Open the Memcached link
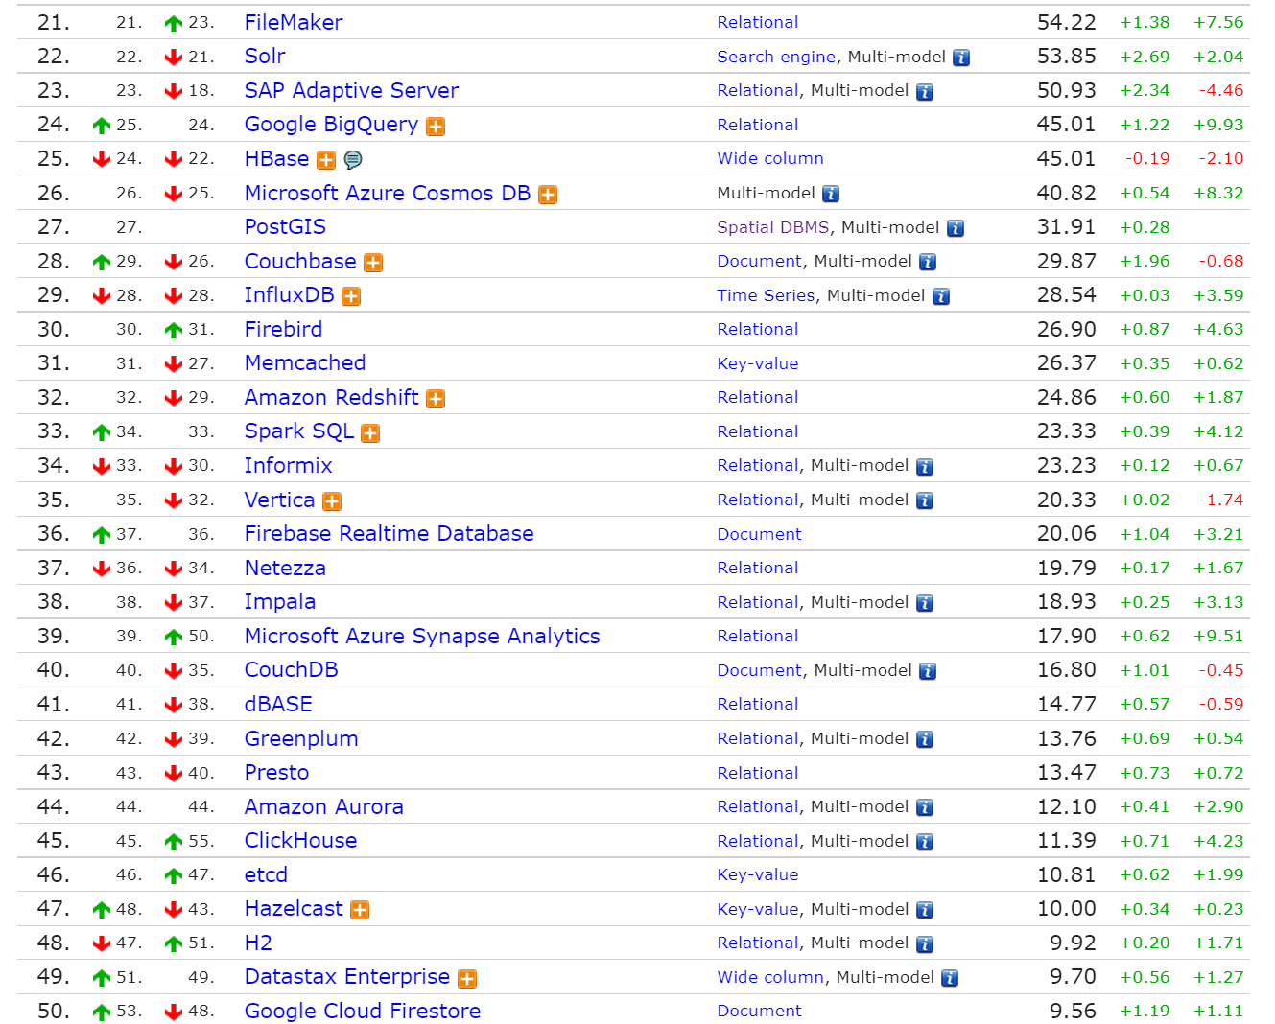 tap(305, 362)
